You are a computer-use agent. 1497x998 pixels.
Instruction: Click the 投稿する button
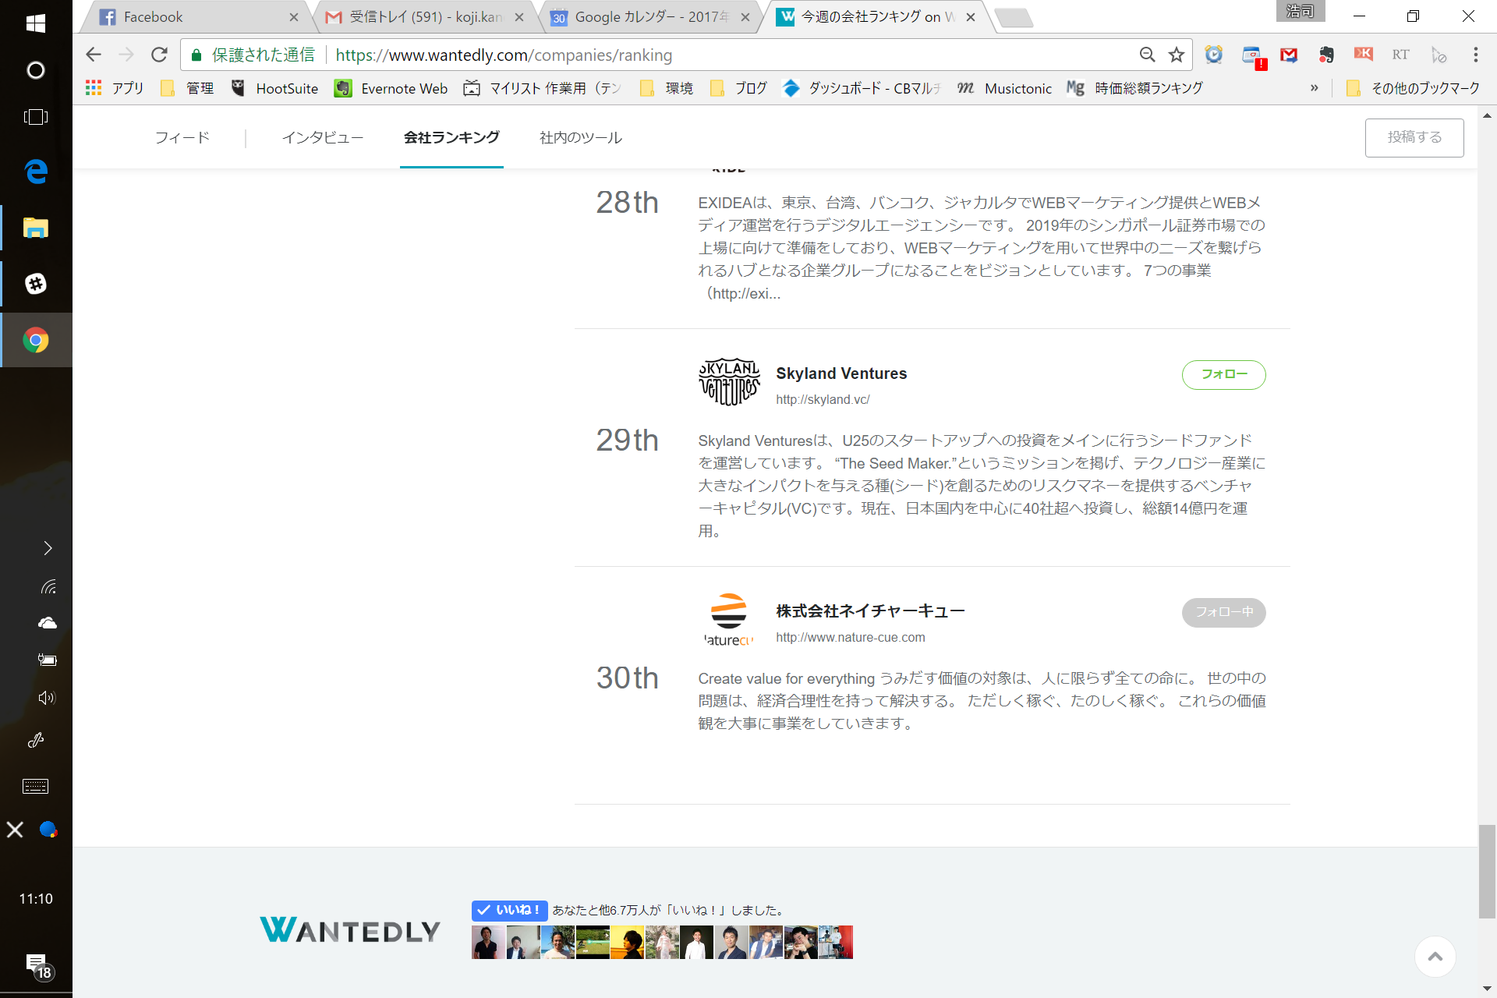coord(1414,137)
